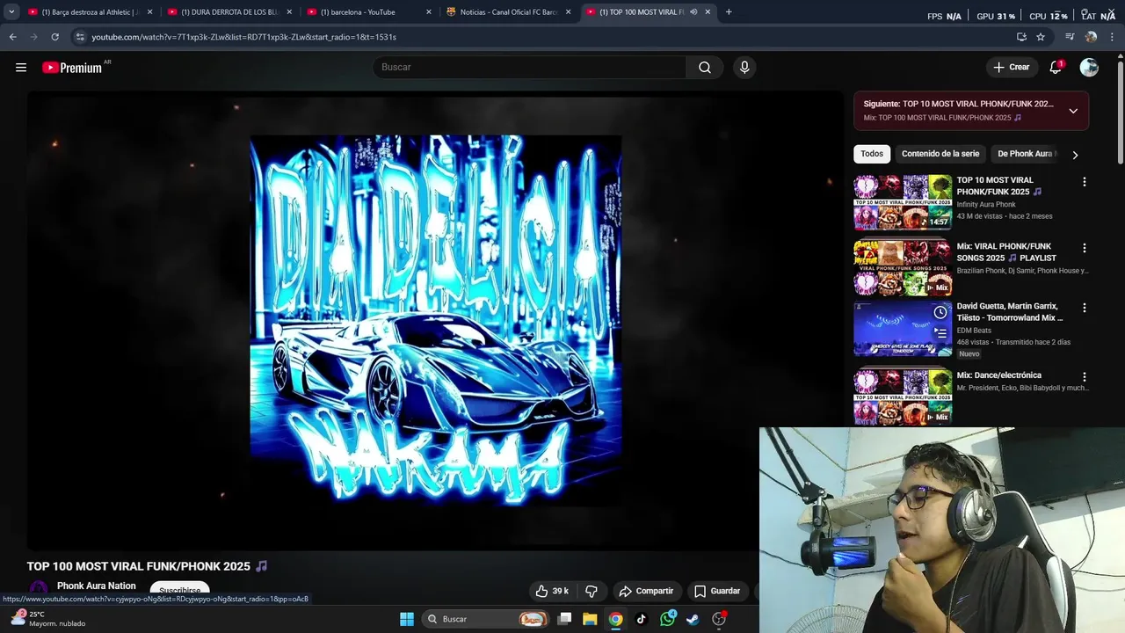This screenshot has width=1125, height=633.
Task: Start voice search with microphone icon
Action: [744, 68]
